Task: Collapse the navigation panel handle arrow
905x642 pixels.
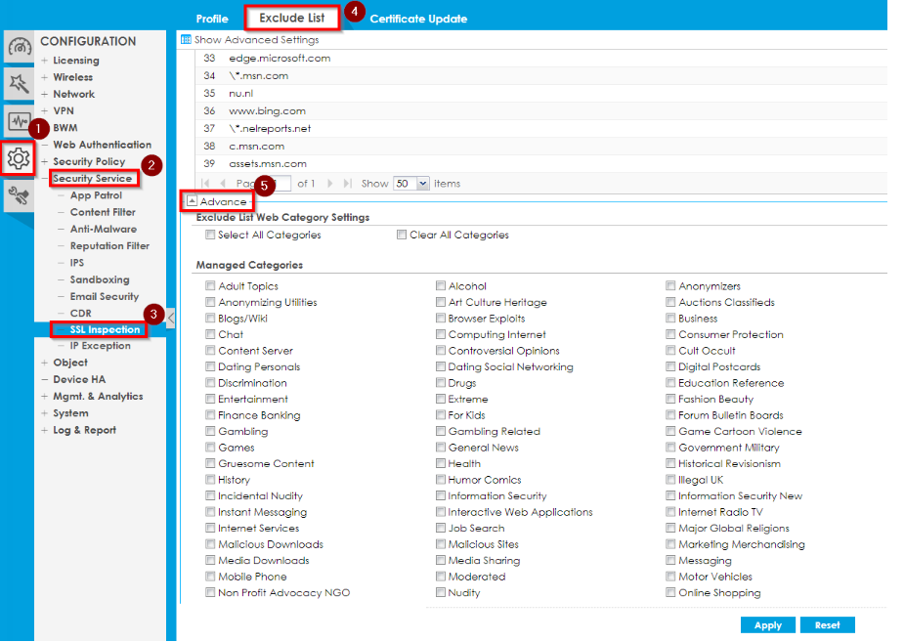Action: (x=171, y=318)
